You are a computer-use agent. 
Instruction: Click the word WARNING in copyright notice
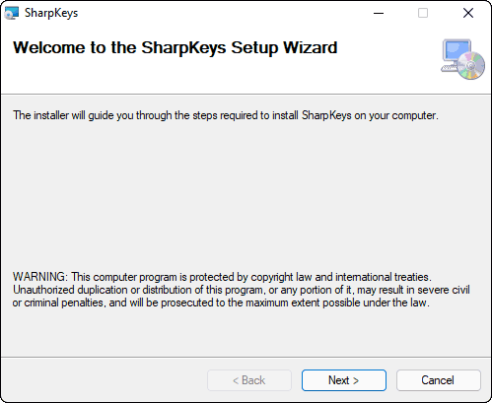[x=40, y=277]
